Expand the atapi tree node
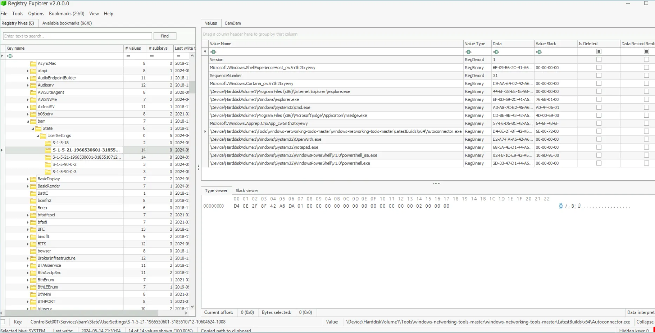The width and height of the screenshot is (655, 333). click(x=27, y=70)
